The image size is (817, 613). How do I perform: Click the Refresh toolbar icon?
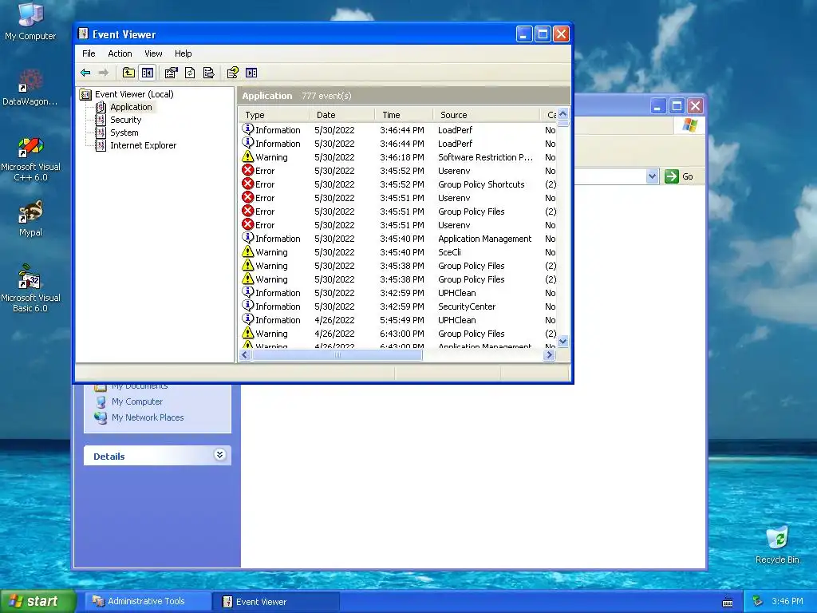pos(190,73)
